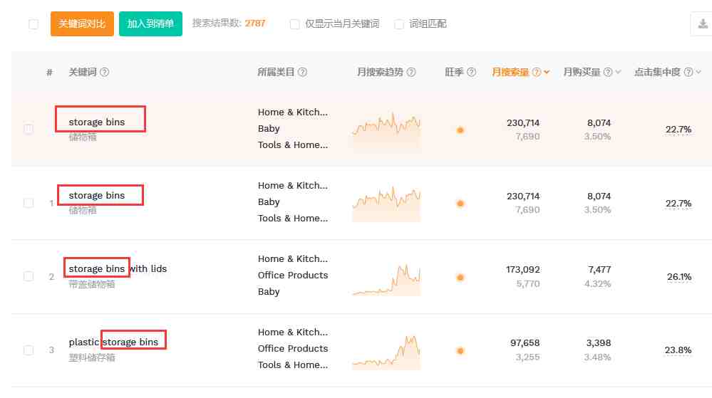Click the green 加入到清单 button
This screenshot has width=712, height=398.
coord(150,23)
